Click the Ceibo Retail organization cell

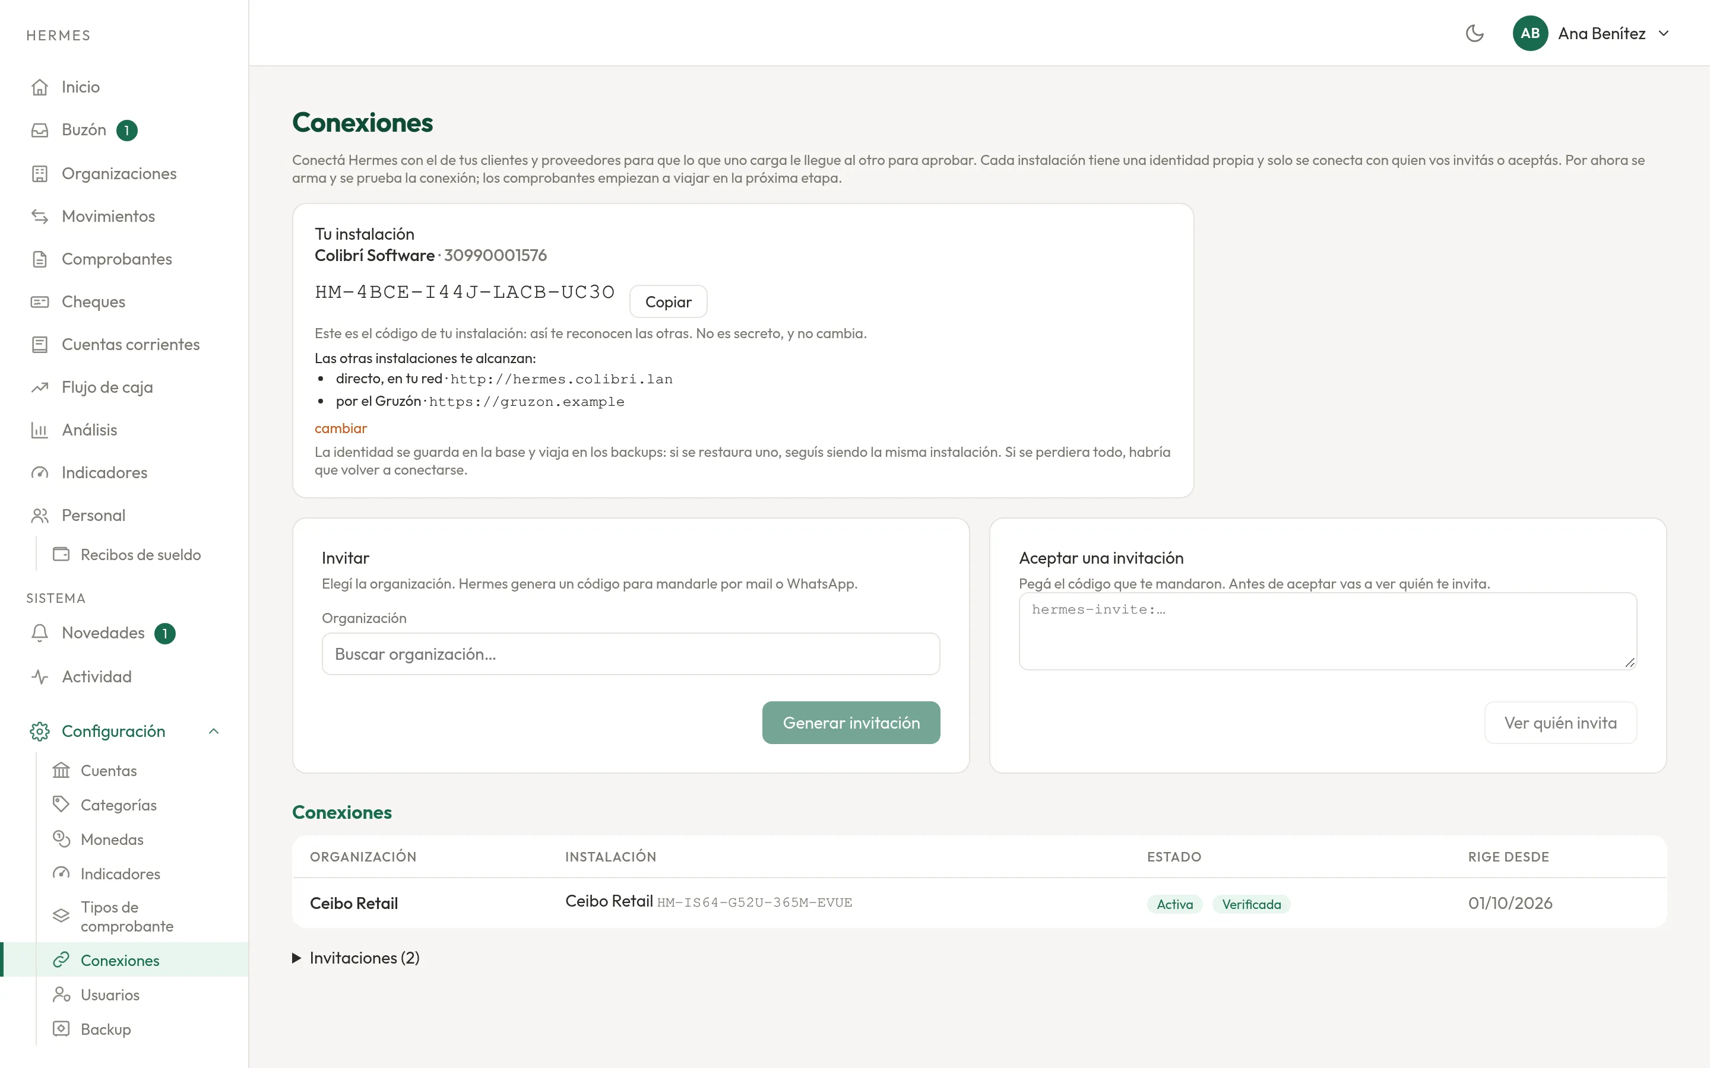pyautogui.click(x=354, y=904)
